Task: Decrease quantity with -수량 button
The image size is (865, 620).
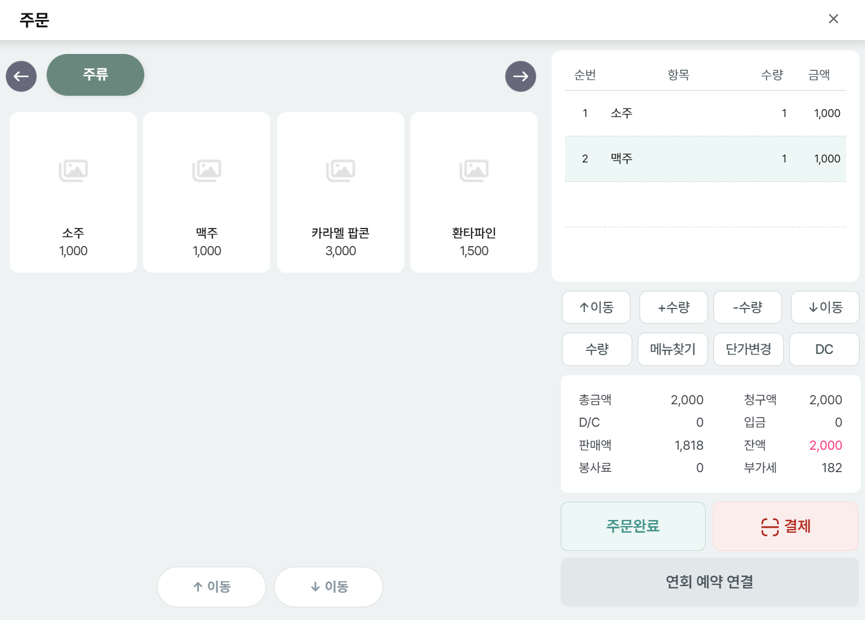Action: click(x=747, y=307)
